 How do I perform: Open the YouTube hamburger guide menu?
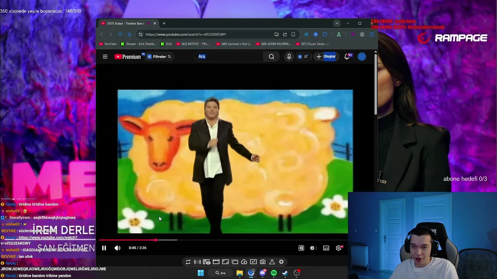pyautogui.click(x=105, y=57)
